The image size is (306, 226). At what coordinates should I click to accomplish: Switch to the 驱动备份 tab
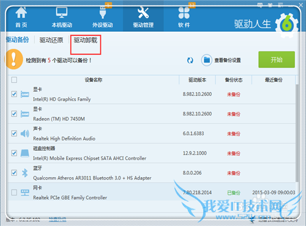pos(18,40)
